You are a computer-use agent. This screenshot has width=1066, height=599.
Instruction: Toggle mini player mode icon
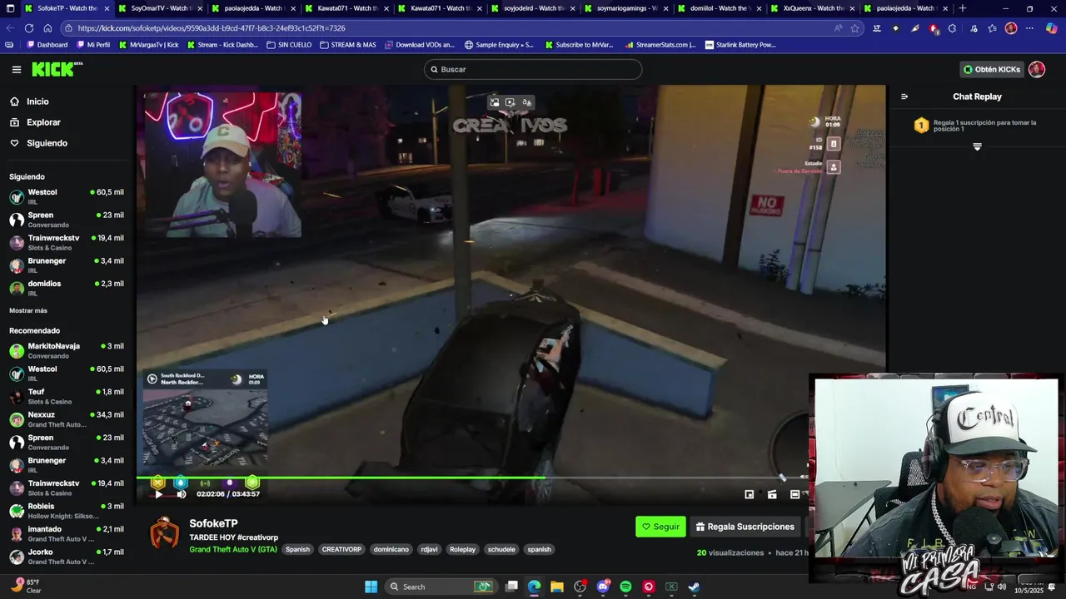[749, 494]
